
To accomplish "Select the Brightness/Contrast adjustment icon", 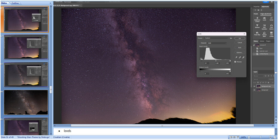I will 257,18.
